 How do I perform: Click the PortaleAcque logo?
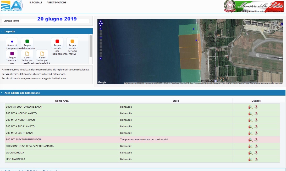[12, 6]
